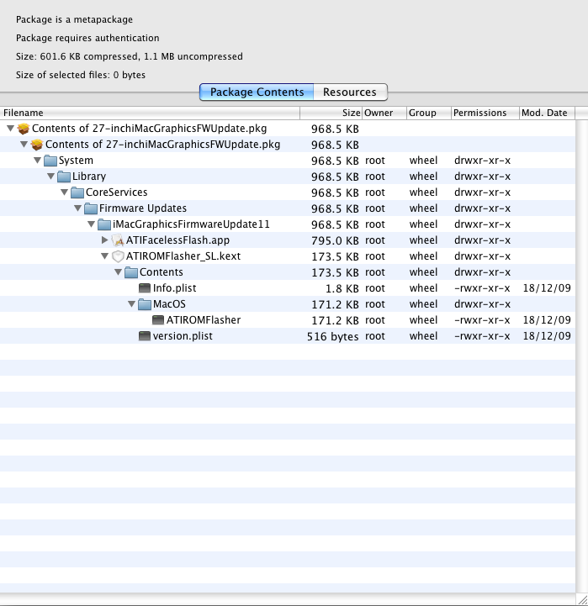The width and height of the screenshot is (588, 606).
Task: Click the vertical scrollbar track
Action: click(x=581, y=356)
